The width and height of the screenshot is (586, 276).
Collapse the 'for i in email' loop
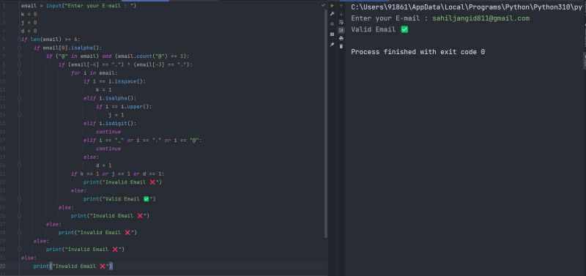point(19,72)
